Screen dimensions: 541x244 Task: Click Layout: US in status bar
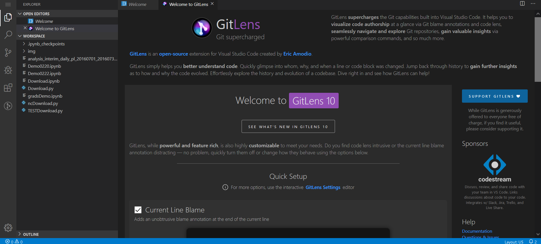click(514, 242)
